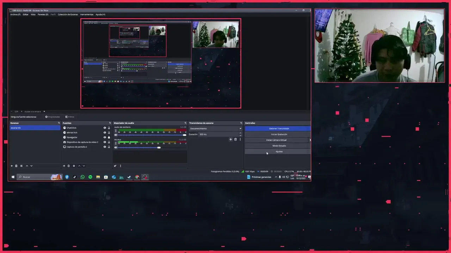This screenshot has height=253, width=451.
Task: Add a new source with the Fuentes plus icon
Action: pos(64,166)
